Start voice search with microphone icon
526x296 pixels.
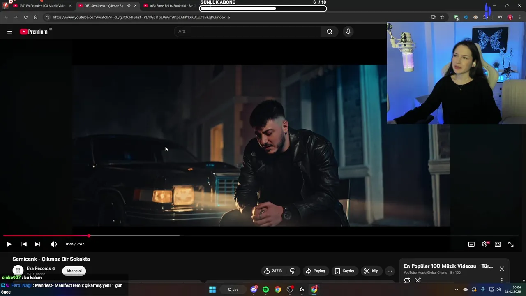[348, 32]
